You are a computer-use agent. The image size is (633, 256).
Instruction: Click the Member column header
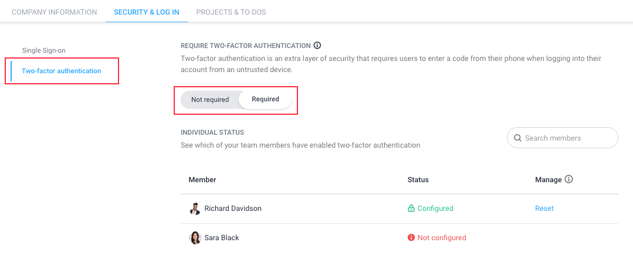point(202,179)
